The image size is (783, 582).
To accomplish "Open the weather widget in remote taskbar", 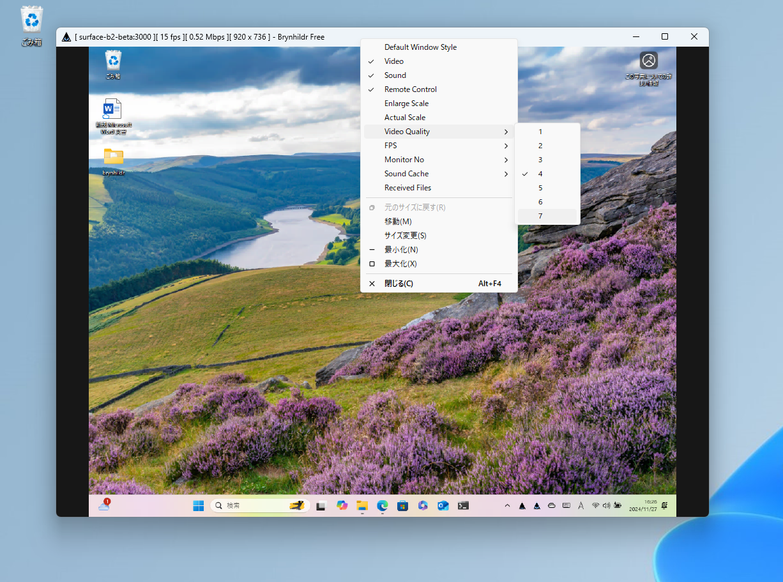I will coord(104,505).
